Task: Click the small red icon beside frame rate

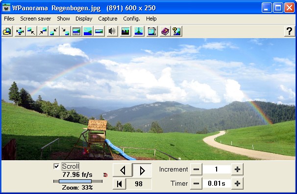Action: tap(105, 175)
